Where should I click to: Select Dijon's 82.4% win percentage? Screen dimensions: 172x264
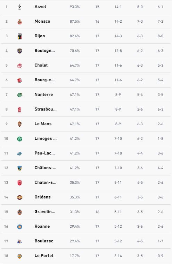[x=75, y=36]
